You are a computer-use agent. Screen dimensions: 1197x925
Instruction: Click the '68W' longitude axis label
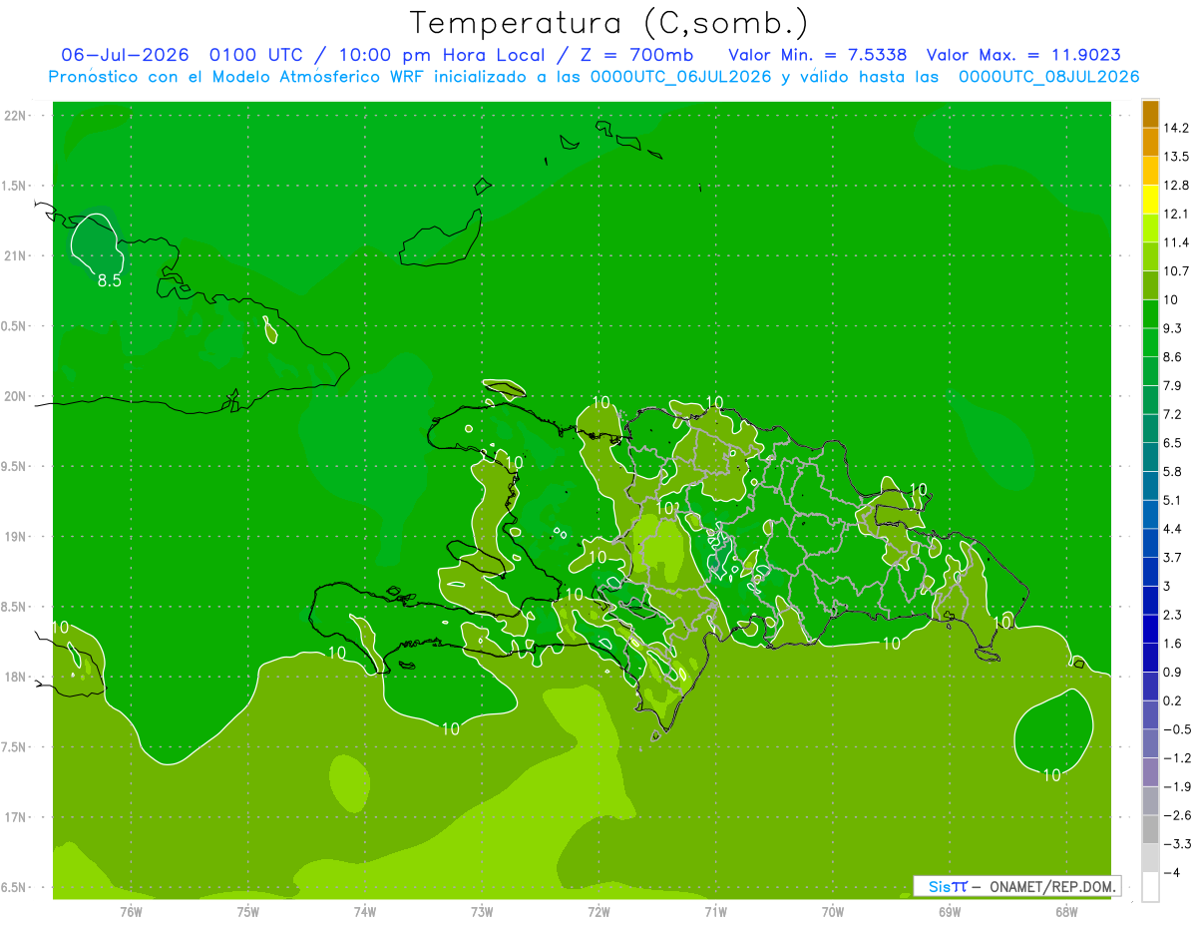pyautogui.click(x=1066, y=912)
